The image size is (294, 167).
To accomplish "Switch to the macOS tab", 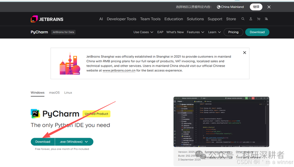I will (54, 93).
